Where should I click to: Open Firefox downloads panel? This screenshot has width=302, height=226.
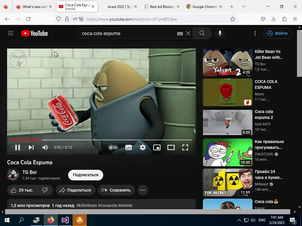[x=273, y=19]
